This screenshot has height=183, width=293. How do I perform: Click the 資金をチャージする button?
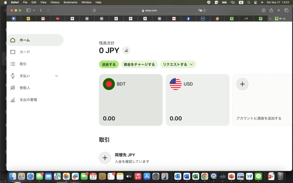pyautogui.click(x=140, y=64)
